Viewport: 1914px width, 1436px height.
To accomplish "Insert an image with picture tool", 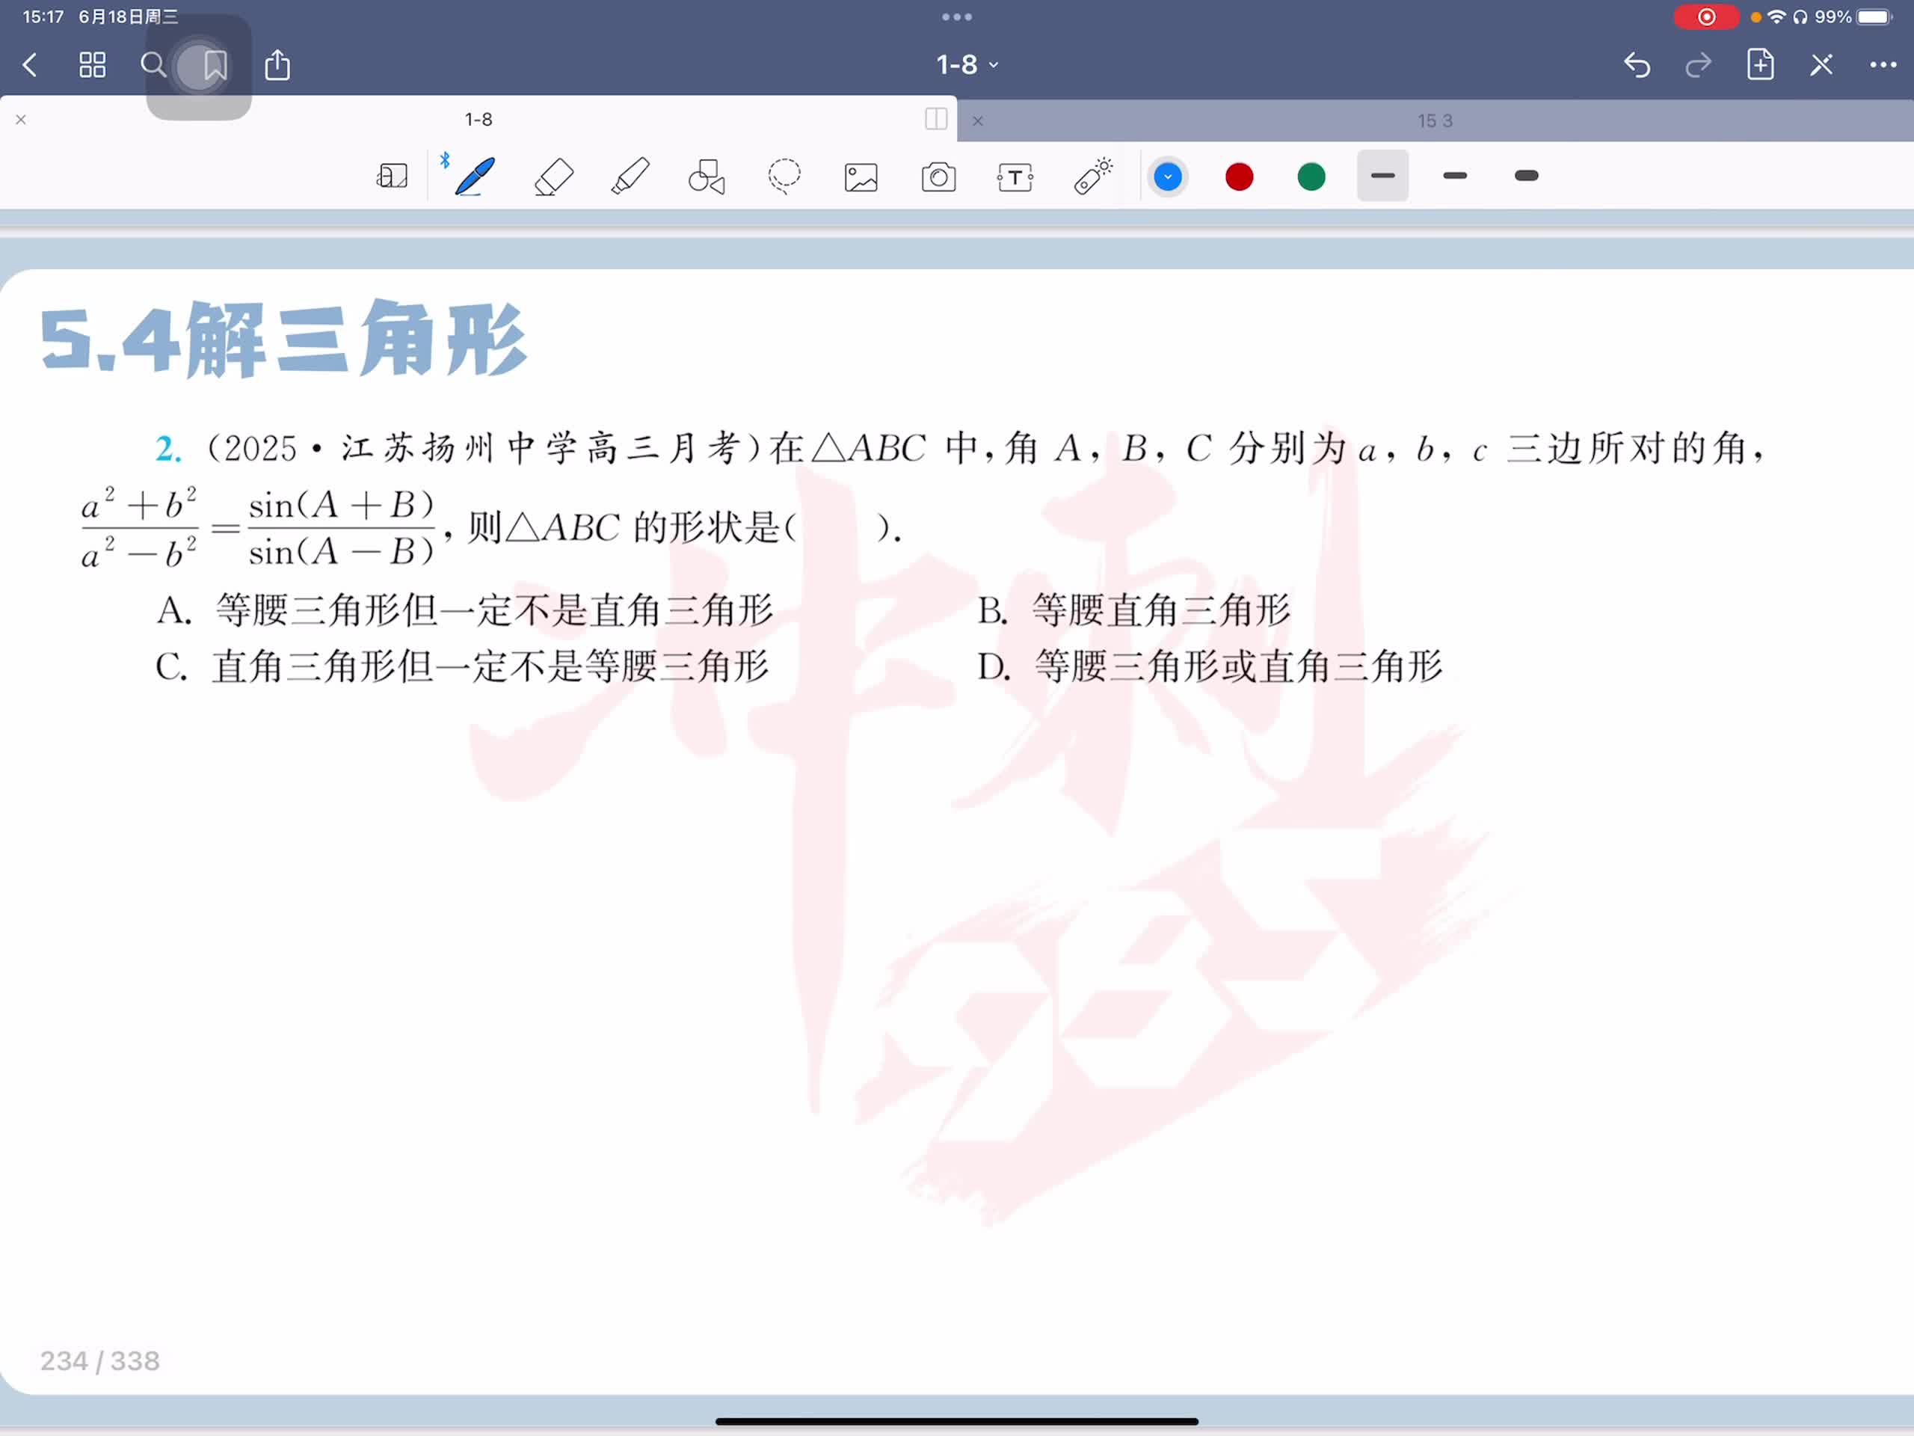I will tap(861, 177).
